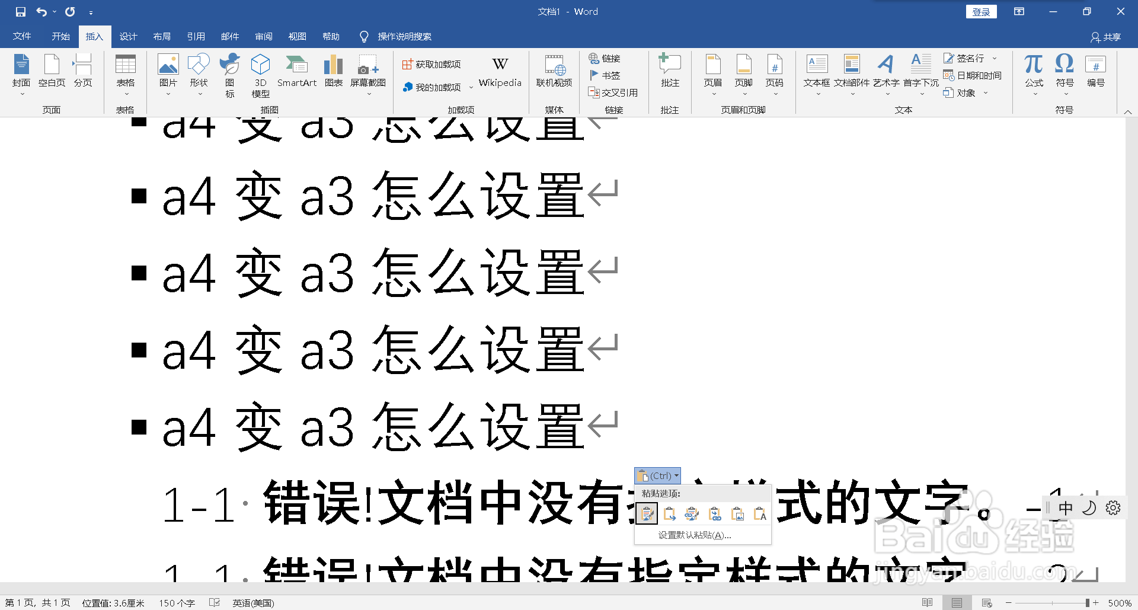Insert a 批注 comment
Image resolution: width=1138 pixels, height=610 pixels.
[x=670, y=71]
